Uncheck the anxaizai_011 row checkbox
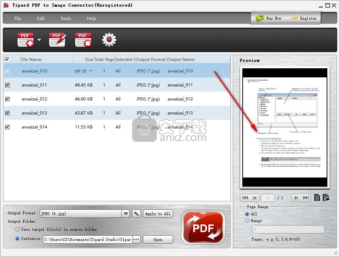The height and width of the screenshot is (257, 340). pyautogui.click(x=7, y=85)
